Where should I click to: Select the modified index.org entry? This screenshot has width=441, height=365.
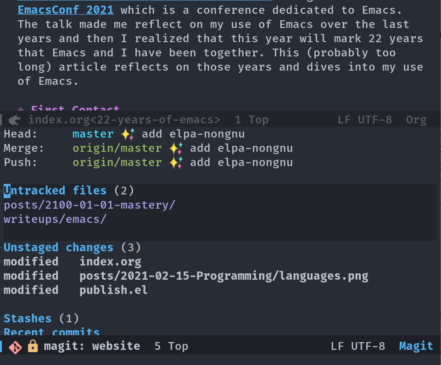pos(73,261)
